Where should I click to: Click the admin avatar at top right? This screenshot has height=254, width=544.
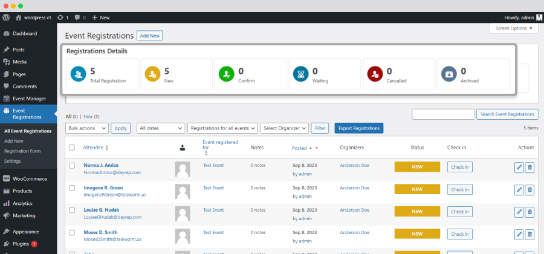tap(539, 18)
